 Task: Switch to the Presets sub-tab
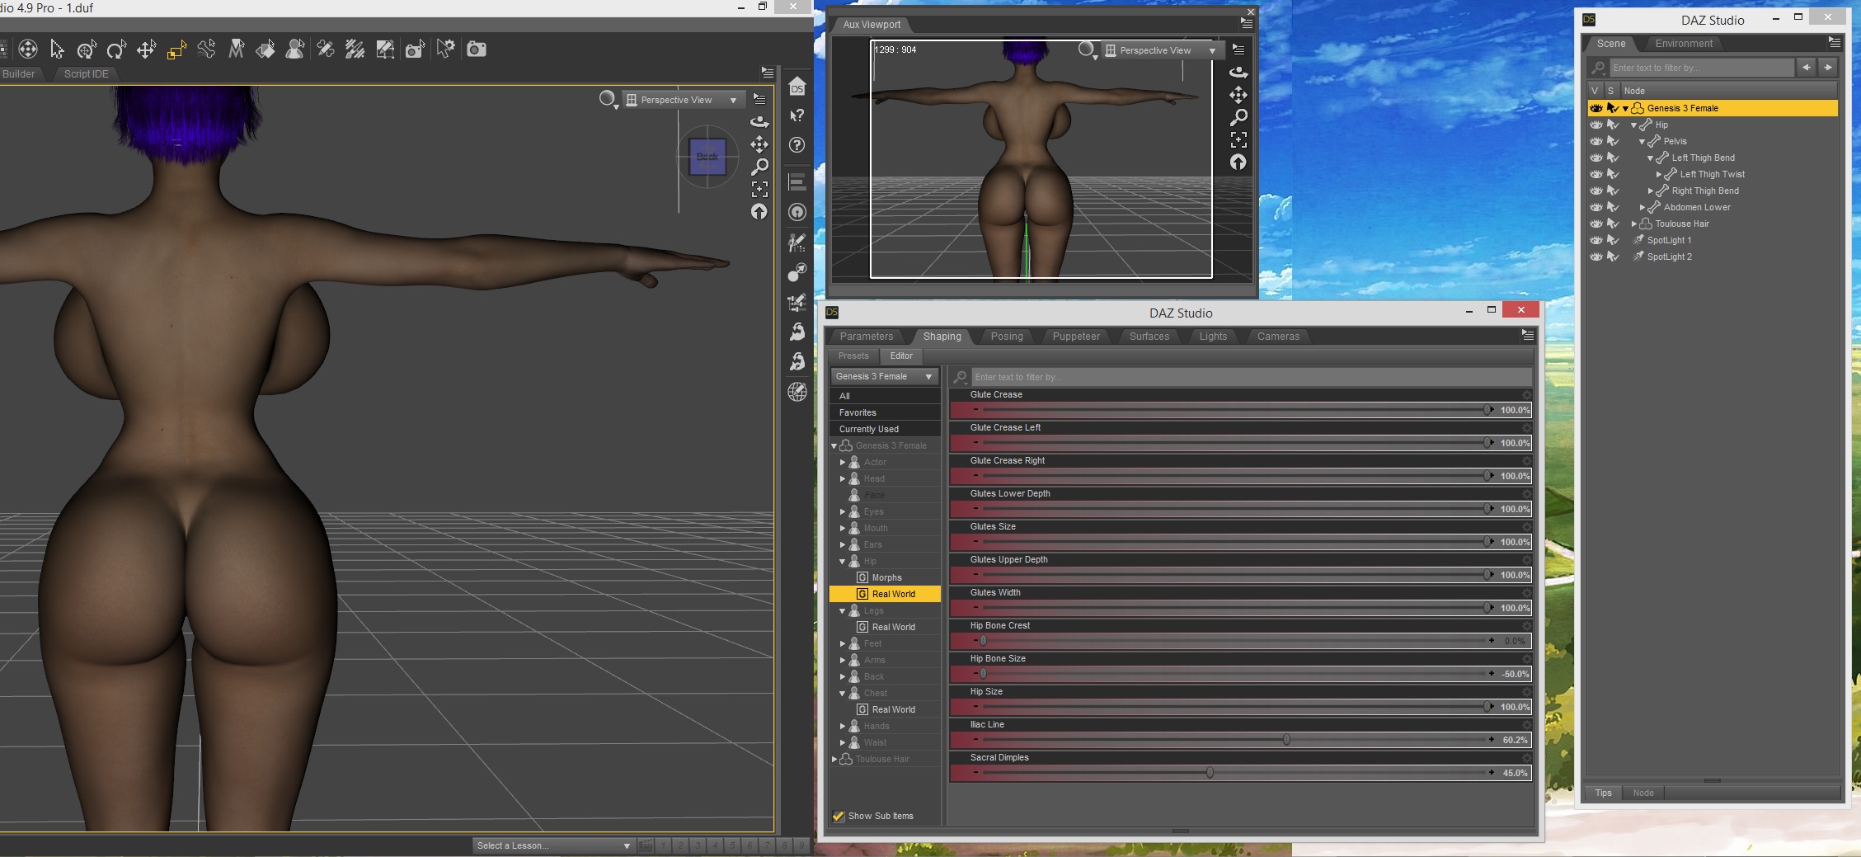[853, 356]
